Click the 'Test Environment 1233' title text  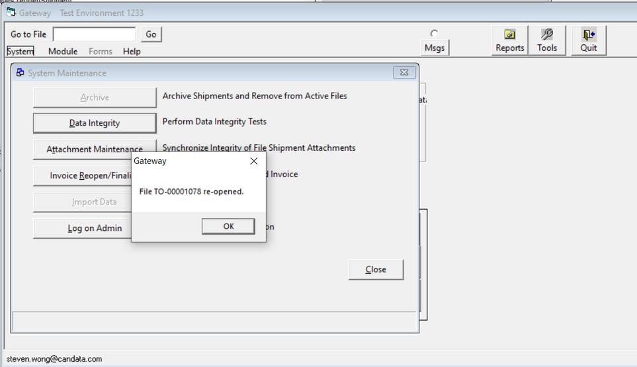click(x=102, y=13)
